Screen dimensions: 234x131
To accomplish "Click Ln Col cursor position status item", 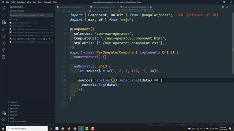I will pyautogui.click(x=151, y=125).
